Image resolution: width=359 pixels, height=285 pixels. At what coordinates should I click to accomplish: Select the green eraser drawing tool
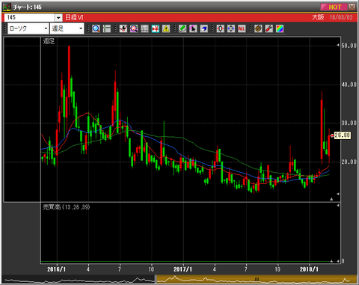[x=182, y=28]
